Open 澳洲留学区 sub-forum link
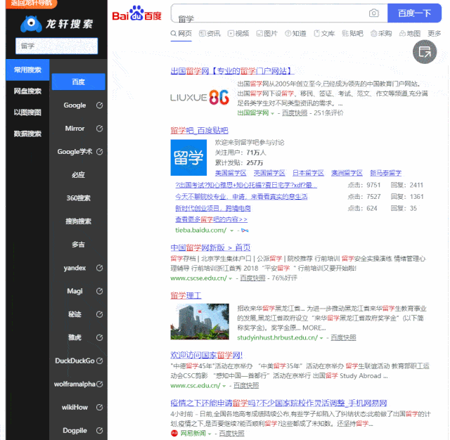 tap(347, 173)
